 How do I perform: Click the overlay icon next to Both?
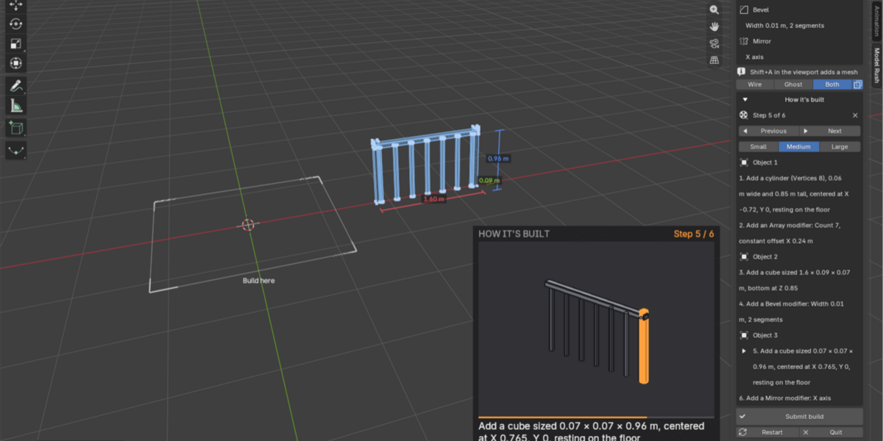pos(857,85)
